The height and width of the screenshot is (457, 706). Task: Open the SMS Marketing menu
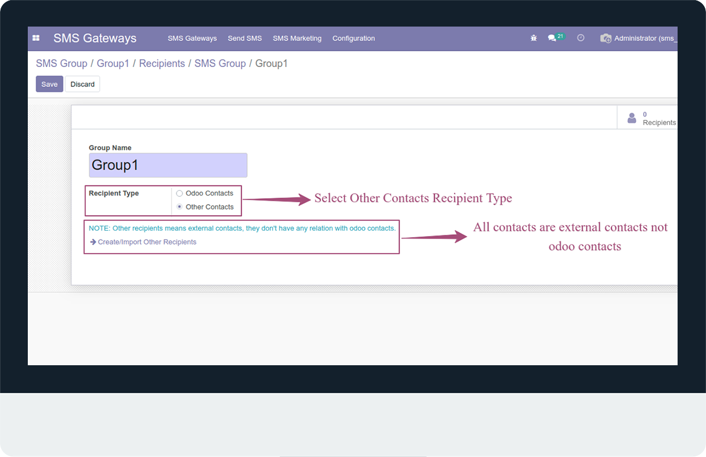[297, 38]
